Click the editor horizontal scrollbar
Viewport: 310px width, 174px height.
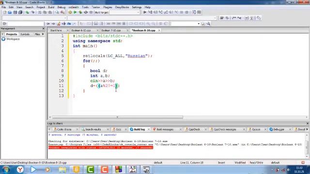pyautogui.click(x=117, y=117)
